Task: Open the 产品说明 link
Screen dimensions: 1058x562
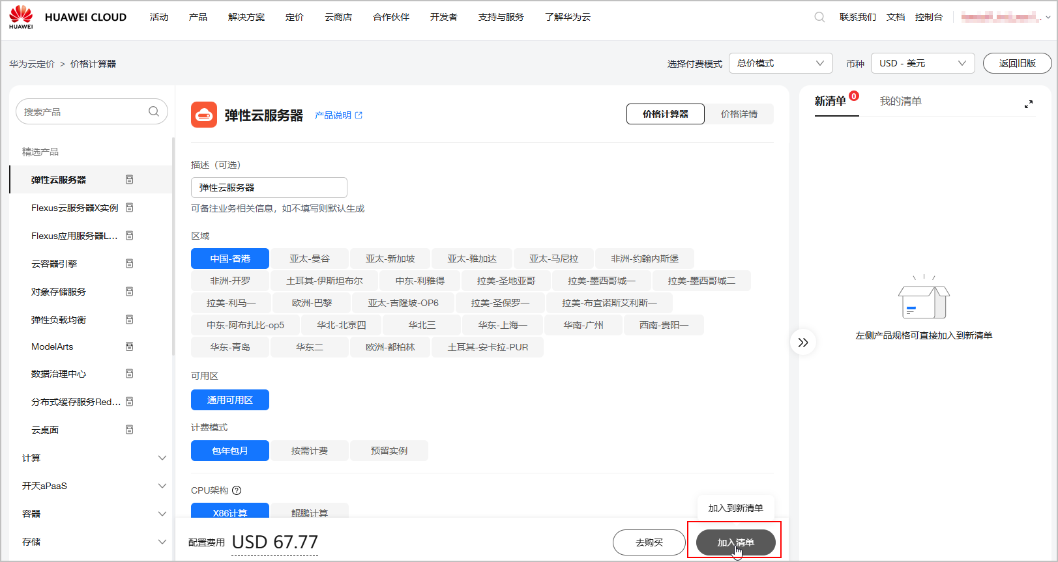Action: click(x=338, y=115)
